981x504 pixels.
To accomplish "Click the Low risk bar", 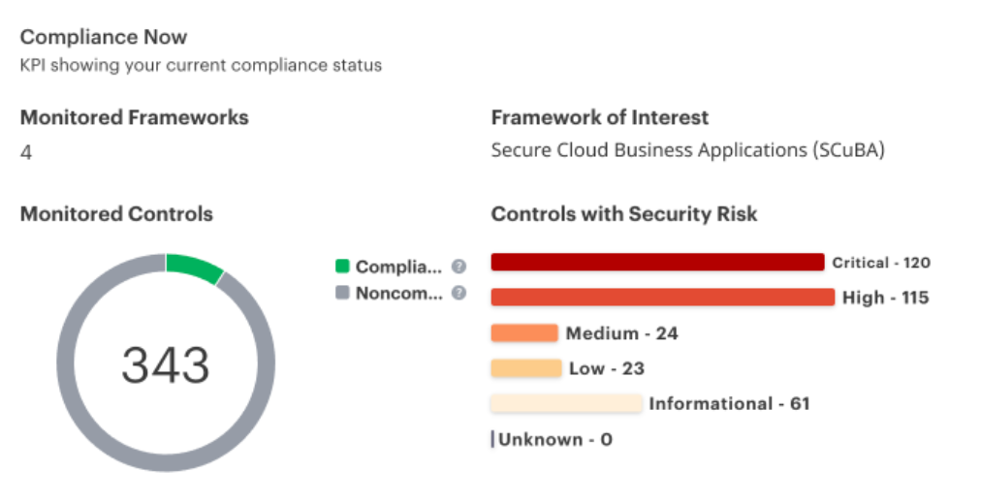I will 526,368.
